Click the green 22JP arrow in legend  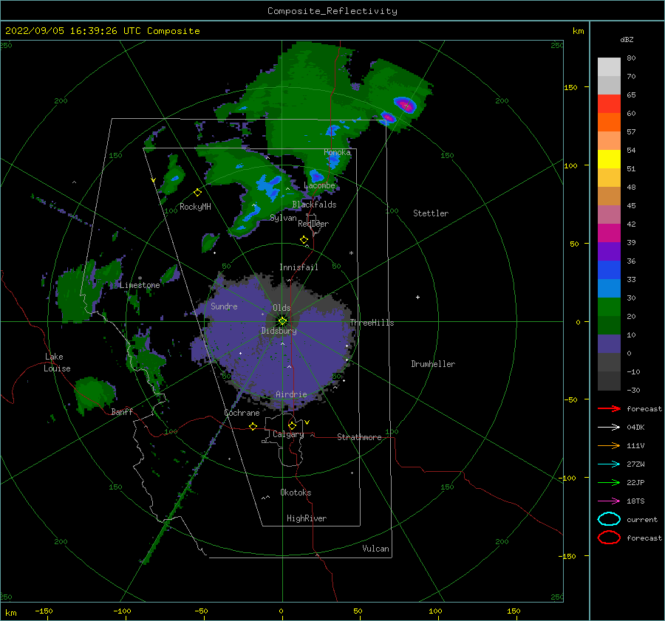tap(609, 482)
